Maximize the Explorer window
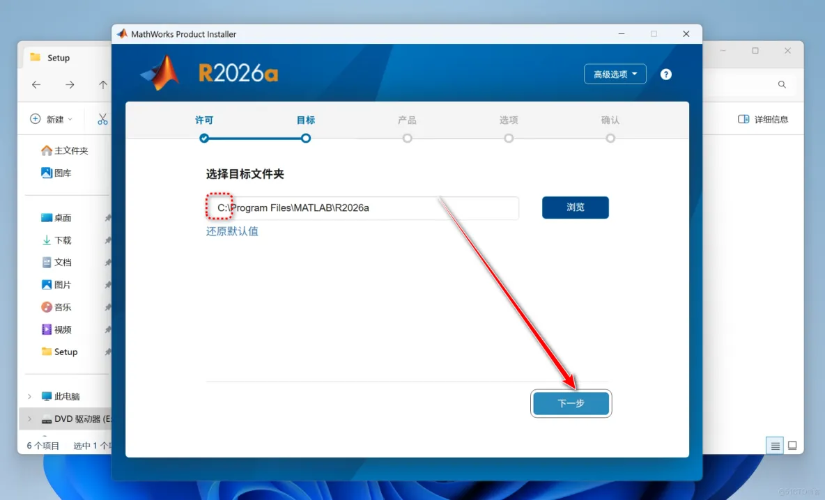This screenshot has height=500, width=825. [x=755, y=50]
